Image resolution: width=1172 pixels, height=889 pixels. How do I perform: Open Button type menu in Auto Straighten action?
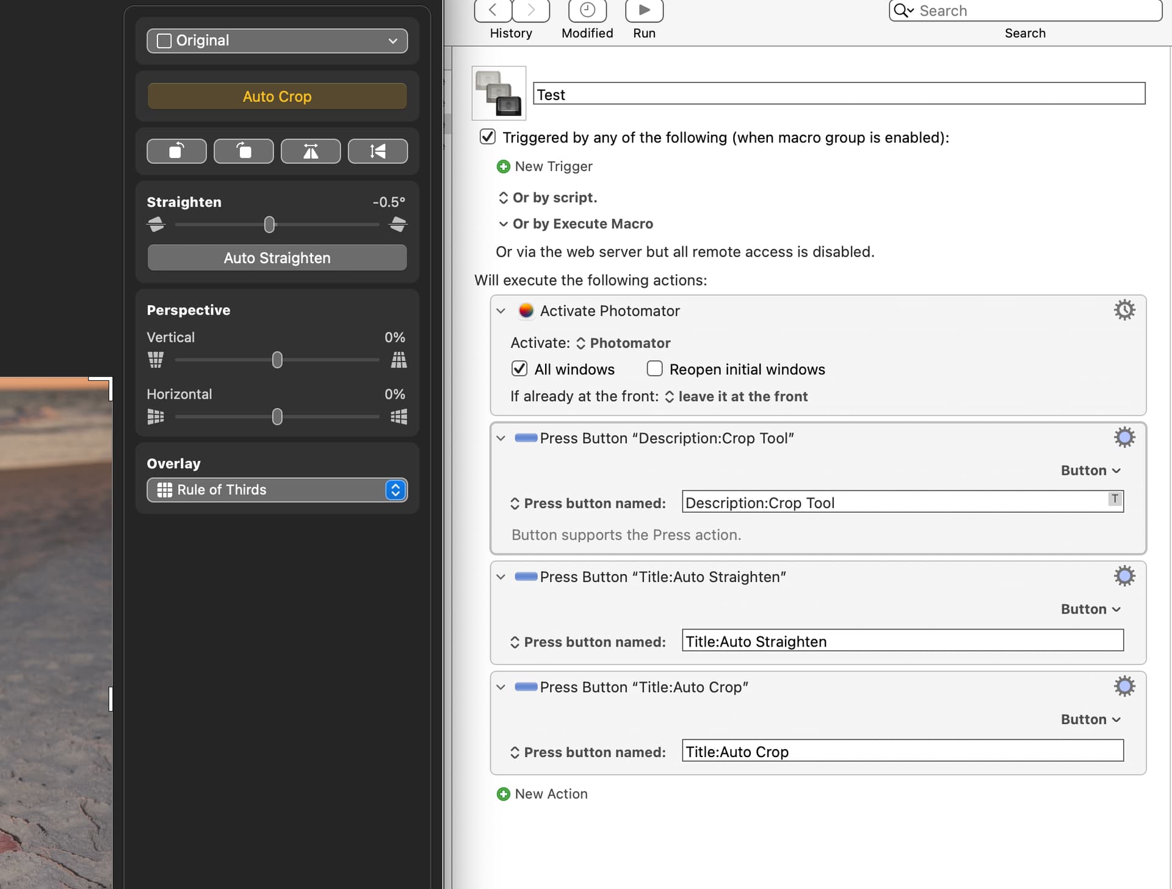(x=1091, y=609)
